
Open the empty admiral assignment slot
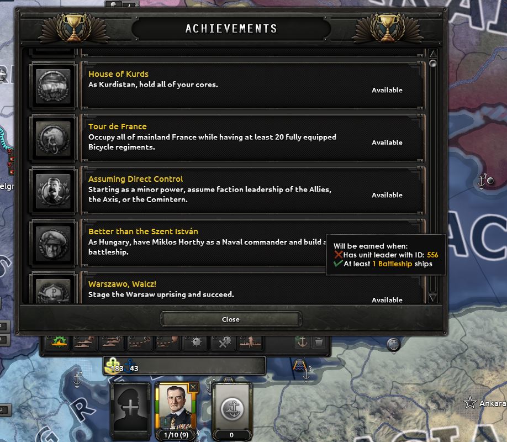pos(131,408)
